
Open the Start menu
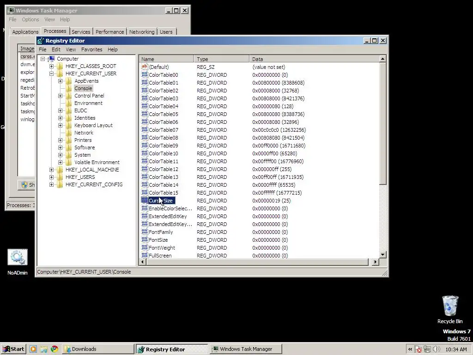[x=13, y=349]
